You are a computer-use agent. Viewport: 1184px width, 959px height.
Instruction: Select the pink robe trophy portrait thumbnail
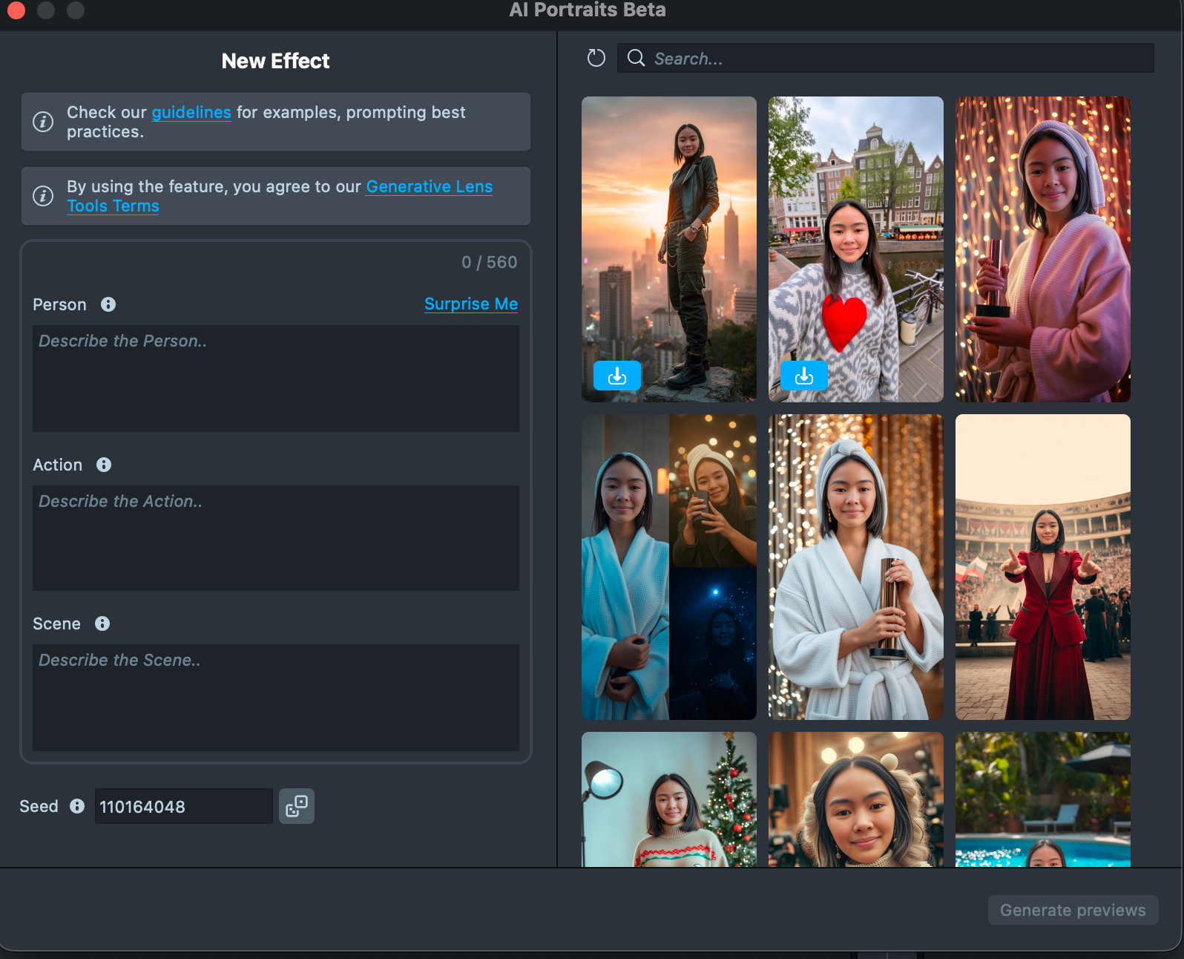pos(1042,249)
